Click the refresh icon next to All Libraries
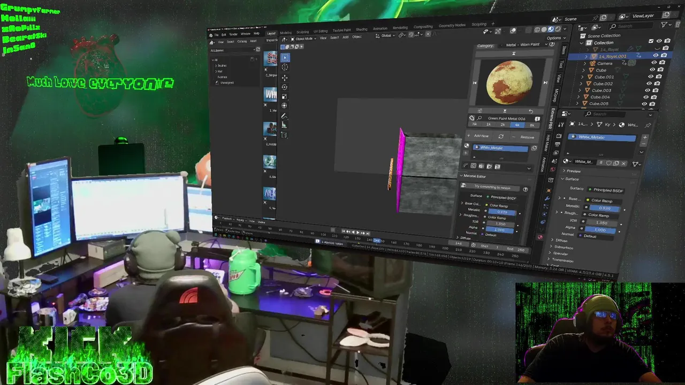 pos(257,50)
